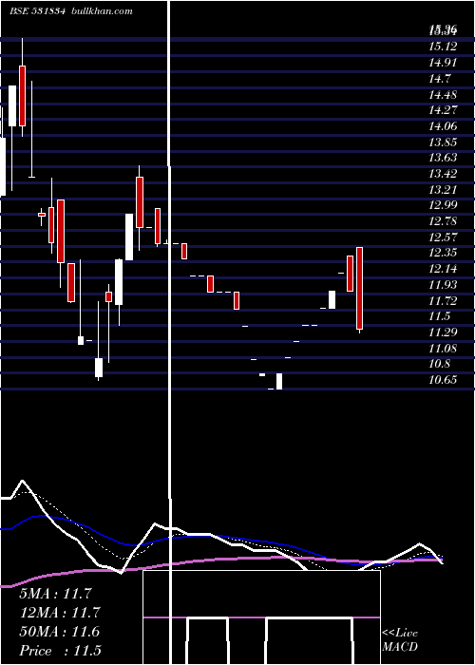
Task: Select the highest red candle near 14.91
Action: (22, 96)
